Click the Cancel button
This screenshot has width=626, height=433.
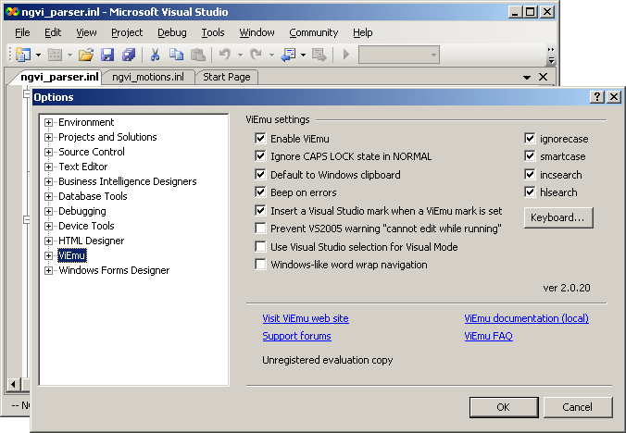coord(578,407)
